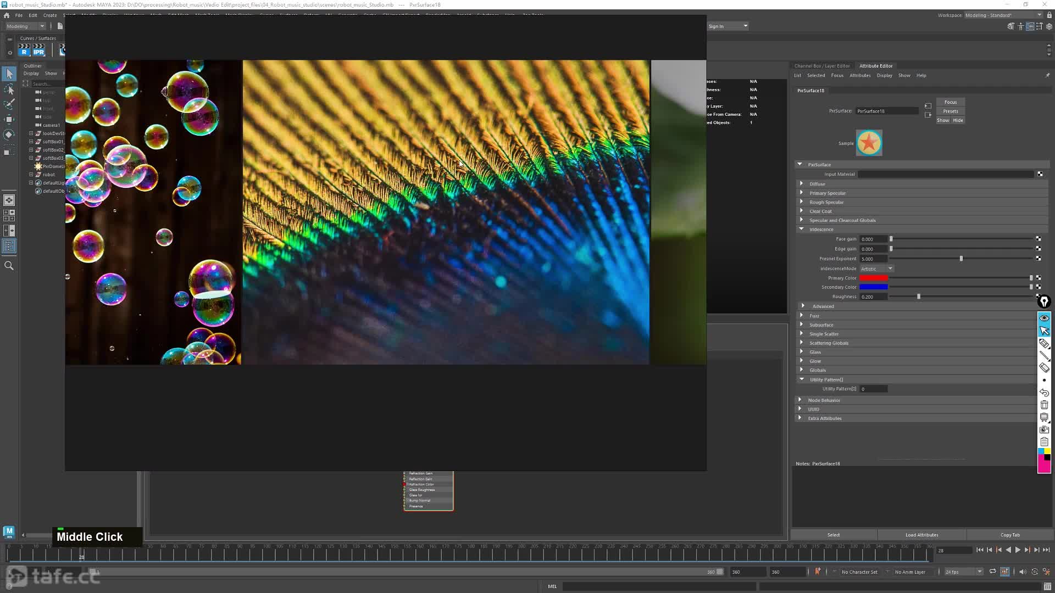This screenshot has height=593, width=1055.
Task: Go to the home icon
Action: (7, 15)
